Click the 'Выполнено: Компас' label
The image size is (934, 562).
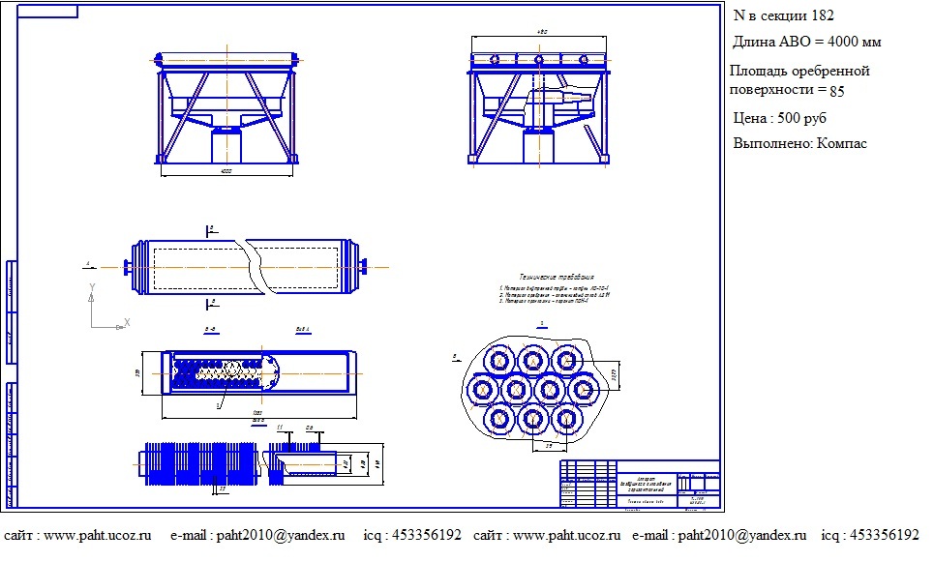click(x=799, y=143)
